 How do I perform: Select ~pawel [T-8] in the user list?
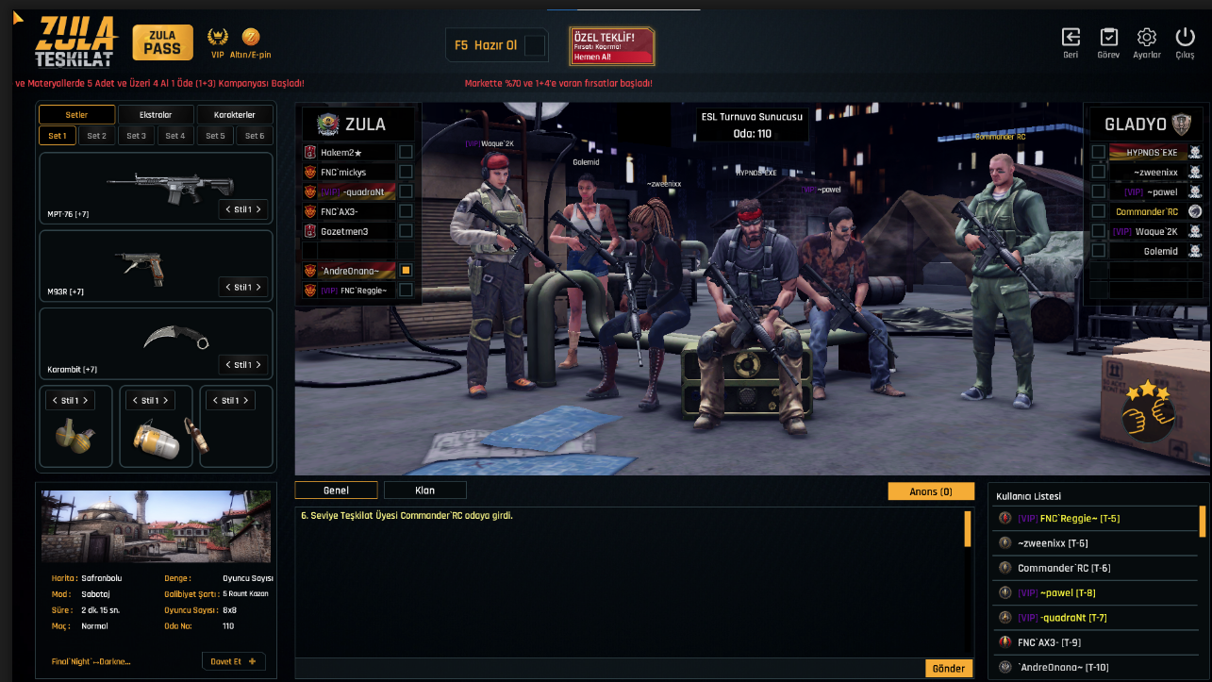click(1096, 592)
